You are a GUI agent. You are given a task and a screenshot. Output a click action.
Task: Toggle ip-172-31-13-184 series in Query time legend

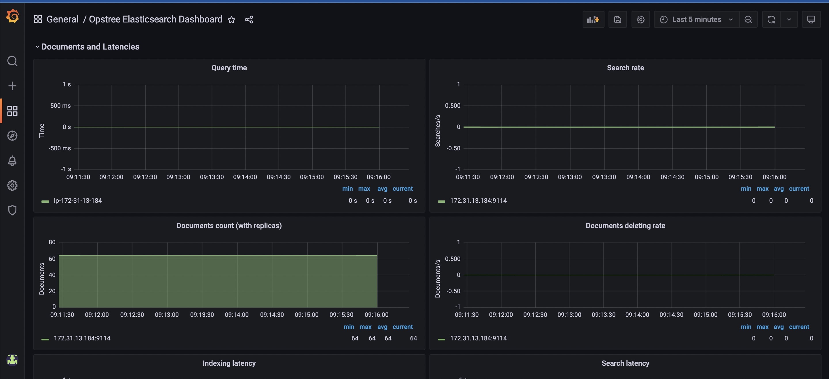click(77, 201)
